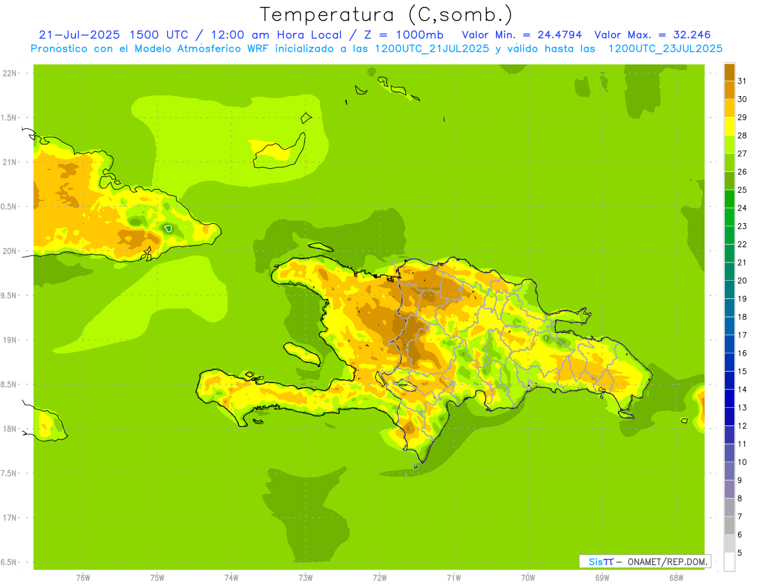Click the '21N' latitude label
The width and height of the screenshot is (759, 586).
(x=9, y=162)
